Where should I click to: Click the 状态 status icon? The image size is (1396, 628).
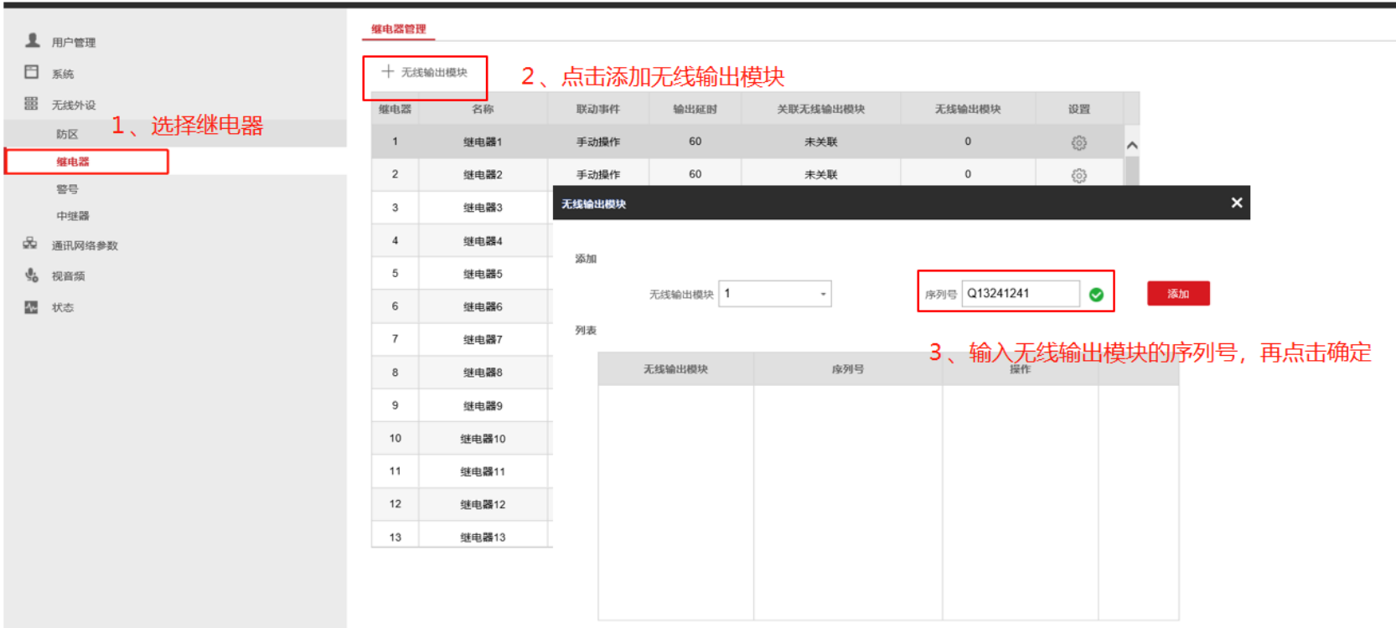click(31, 307)
